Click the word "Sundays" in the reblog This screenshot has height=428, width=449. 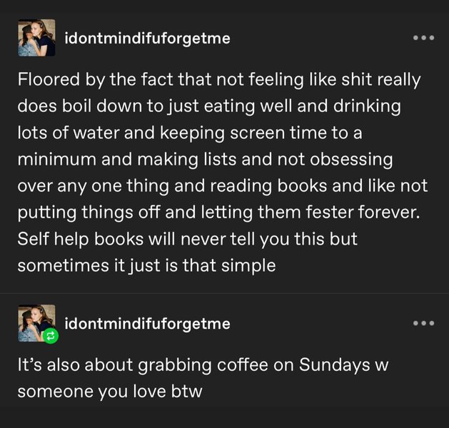pyautogui.click(x=334, y=365)
